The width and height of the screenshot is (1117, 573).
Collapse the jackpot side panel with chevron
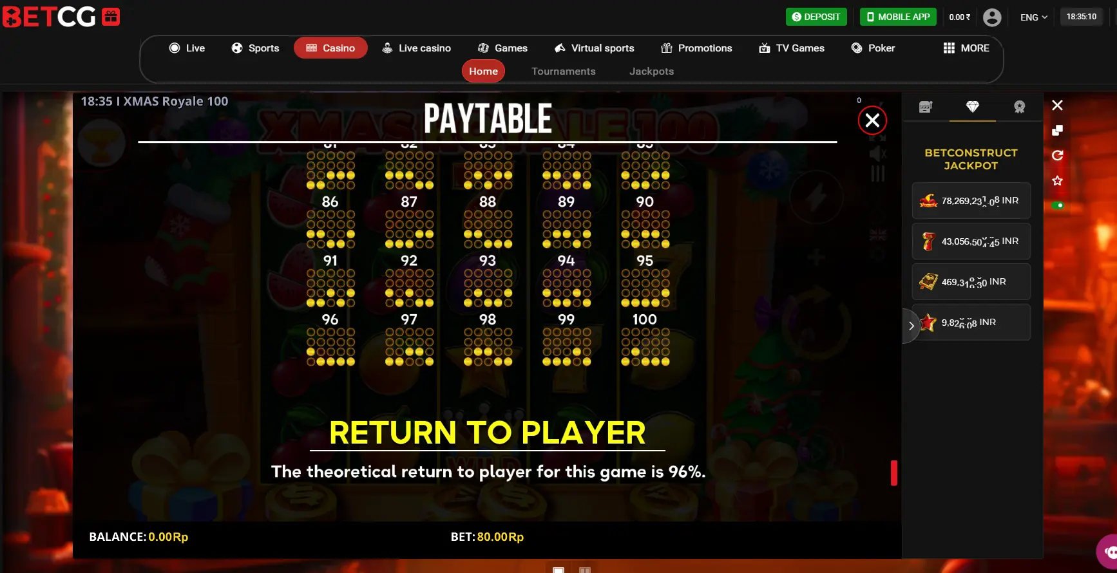[x=911, y=326]
